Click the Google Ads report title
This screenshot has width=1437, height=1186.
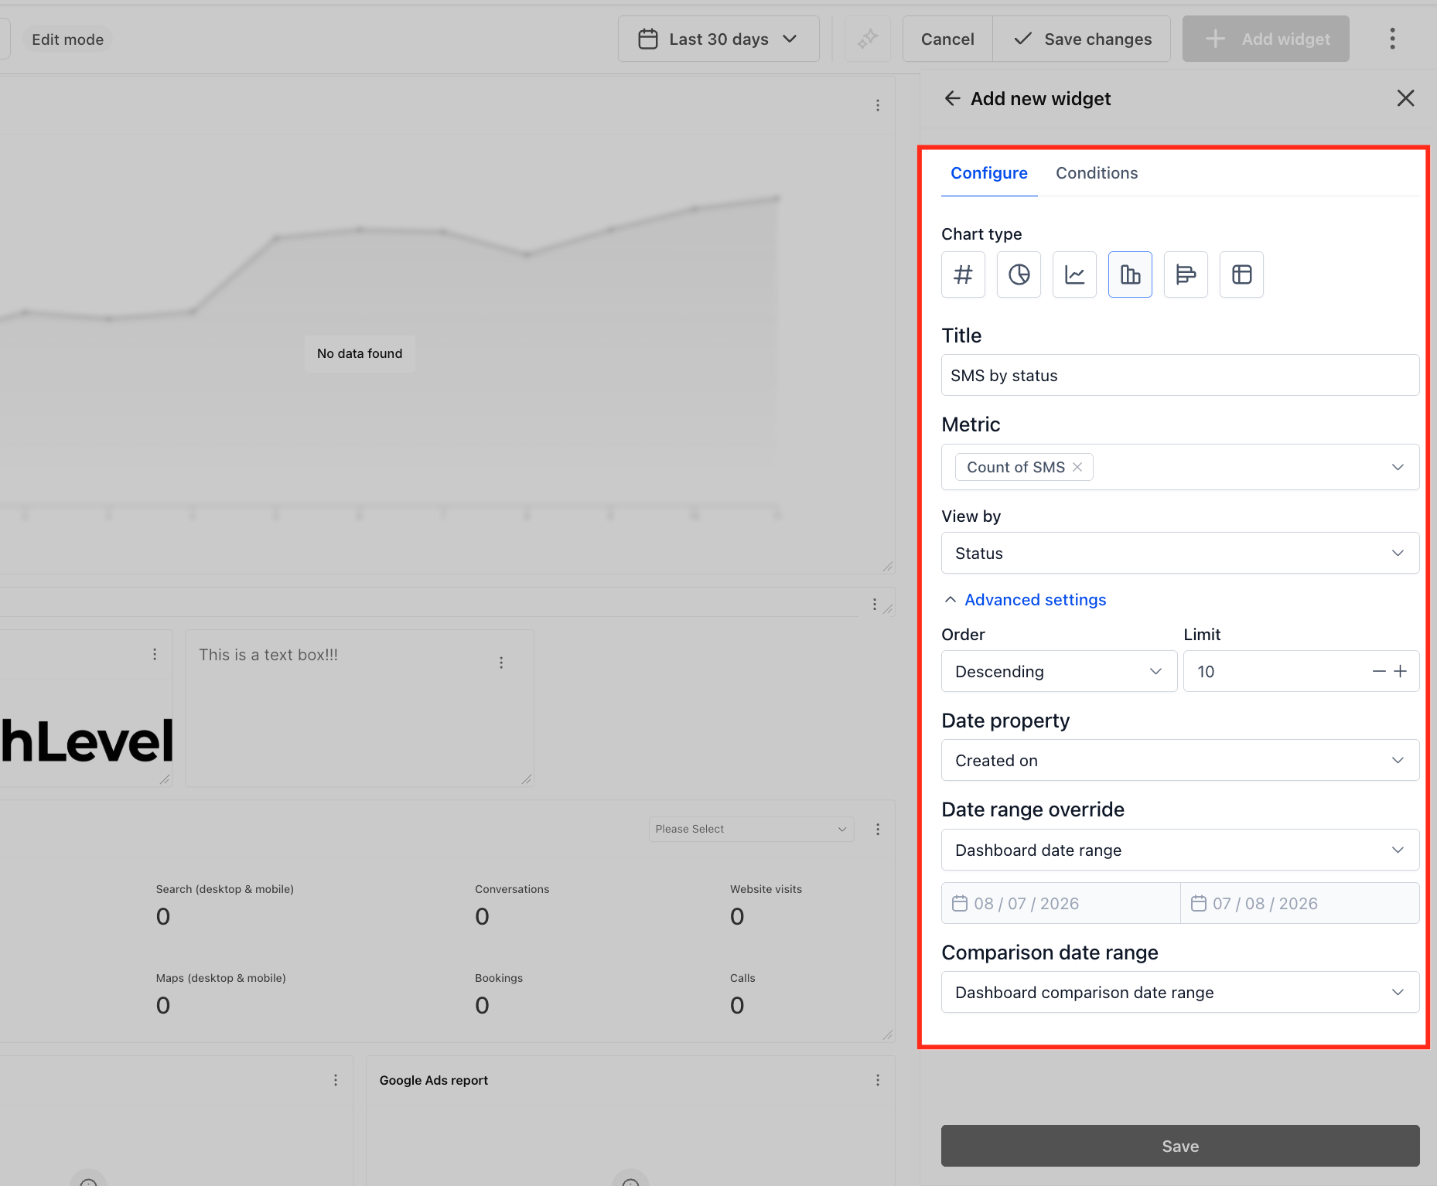click(x=434, y=1080)
